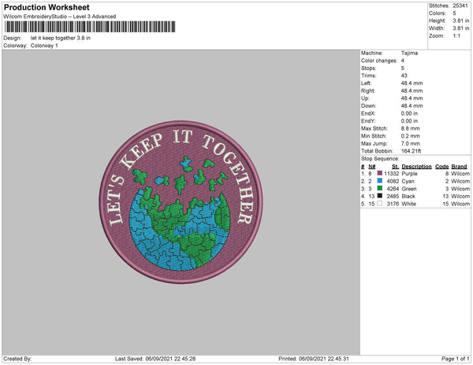Viewport: 473px width, 365px height.
Task: Click 'Wilcom EmbroideryStudio – Level 3 Advanced' text
Action: [60, 17]
